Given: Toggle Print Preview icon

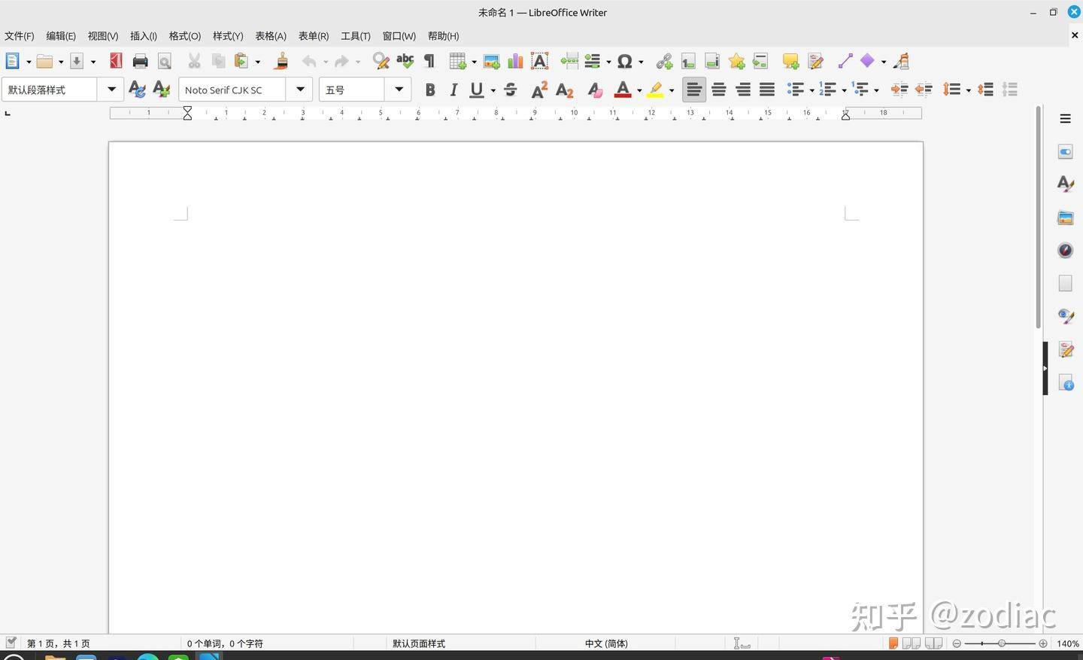Looking at the screenshot, I should (x=165, y=61).
